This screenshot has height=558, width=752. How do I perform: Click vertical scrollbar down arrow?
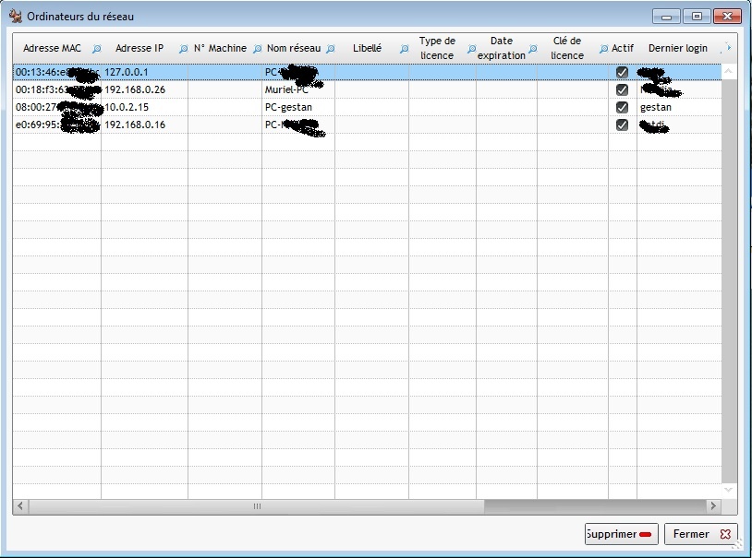(728, 489)
